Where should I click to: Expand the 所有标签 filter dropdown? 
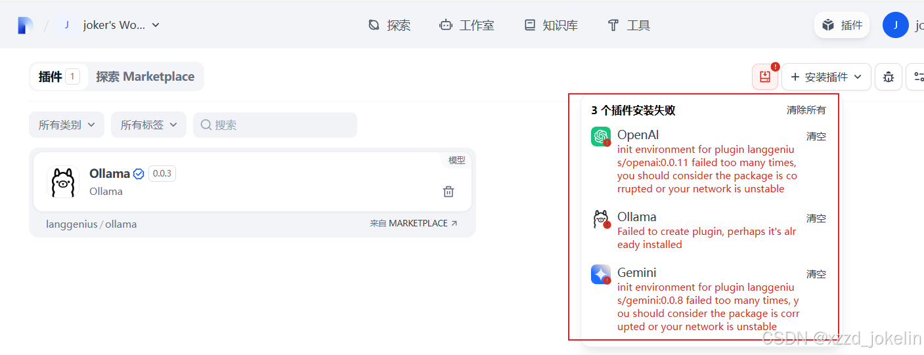click(x=148, y=125)
